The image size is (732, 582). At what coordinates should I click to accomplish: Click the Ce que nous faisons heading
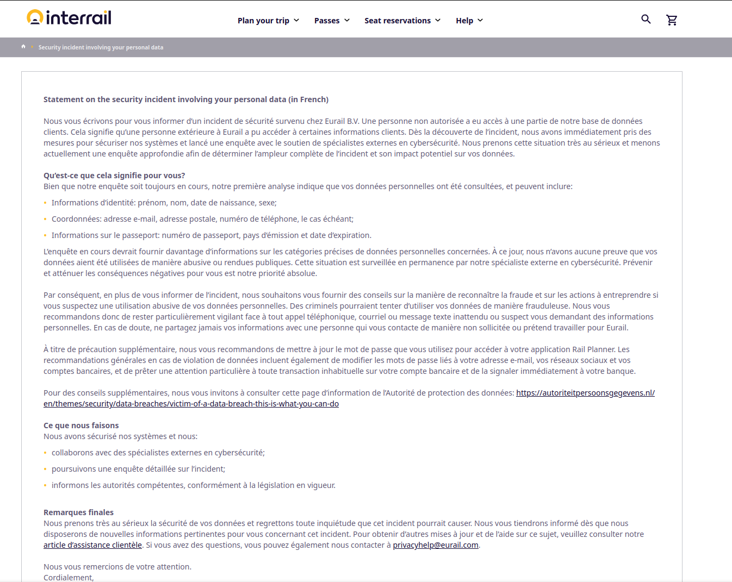[x=81, y=425]
